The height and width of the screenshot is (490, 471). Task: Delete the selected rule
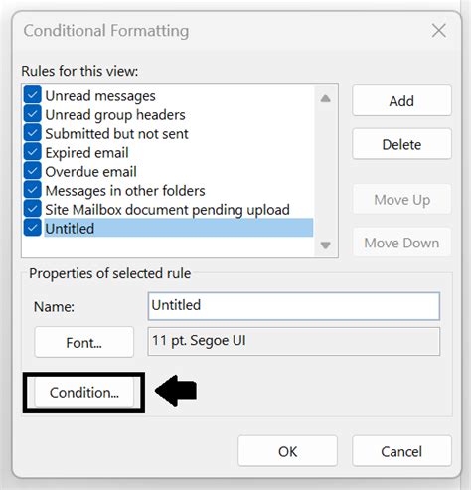click(401, 144)
